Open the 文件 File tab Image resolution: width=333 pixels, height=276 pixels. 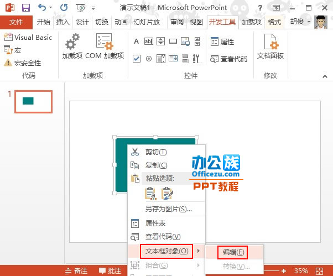pyautogui.click(x=16, y=22)
